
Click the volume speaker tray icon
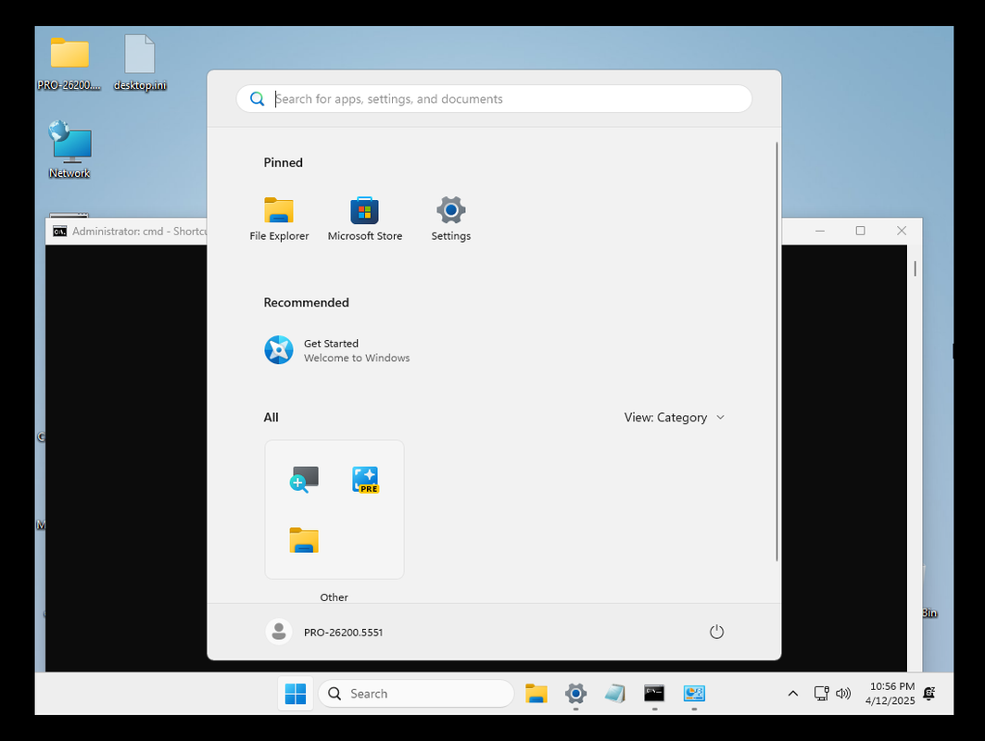(x=843, y=693)
